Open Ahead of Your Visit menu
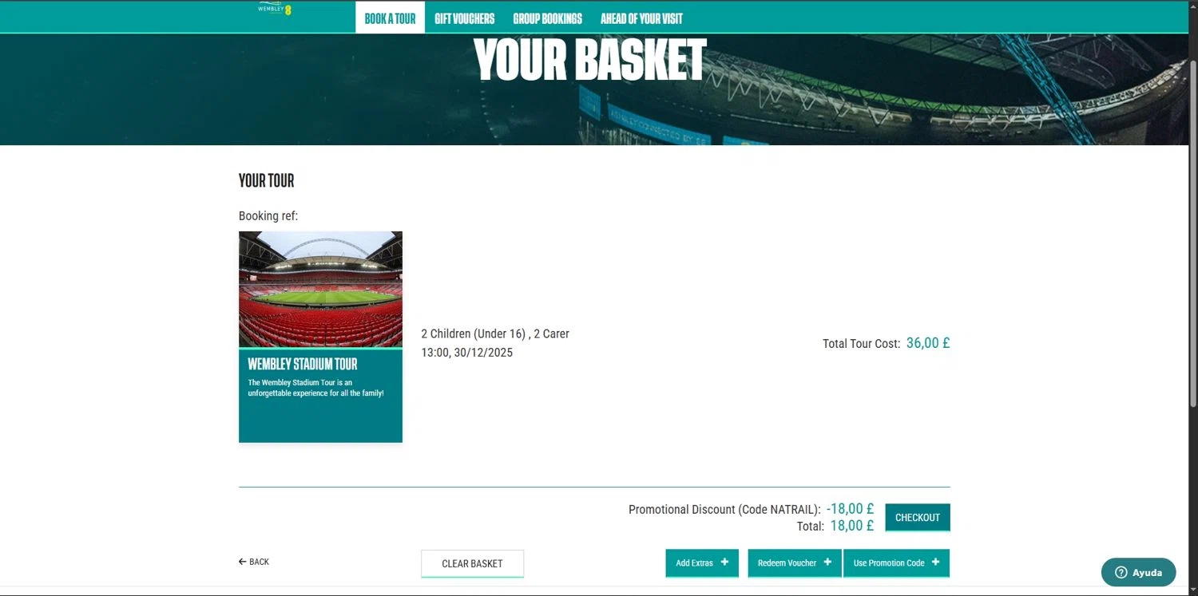This screenshot has height=596, width=1198. coord(641,18)
